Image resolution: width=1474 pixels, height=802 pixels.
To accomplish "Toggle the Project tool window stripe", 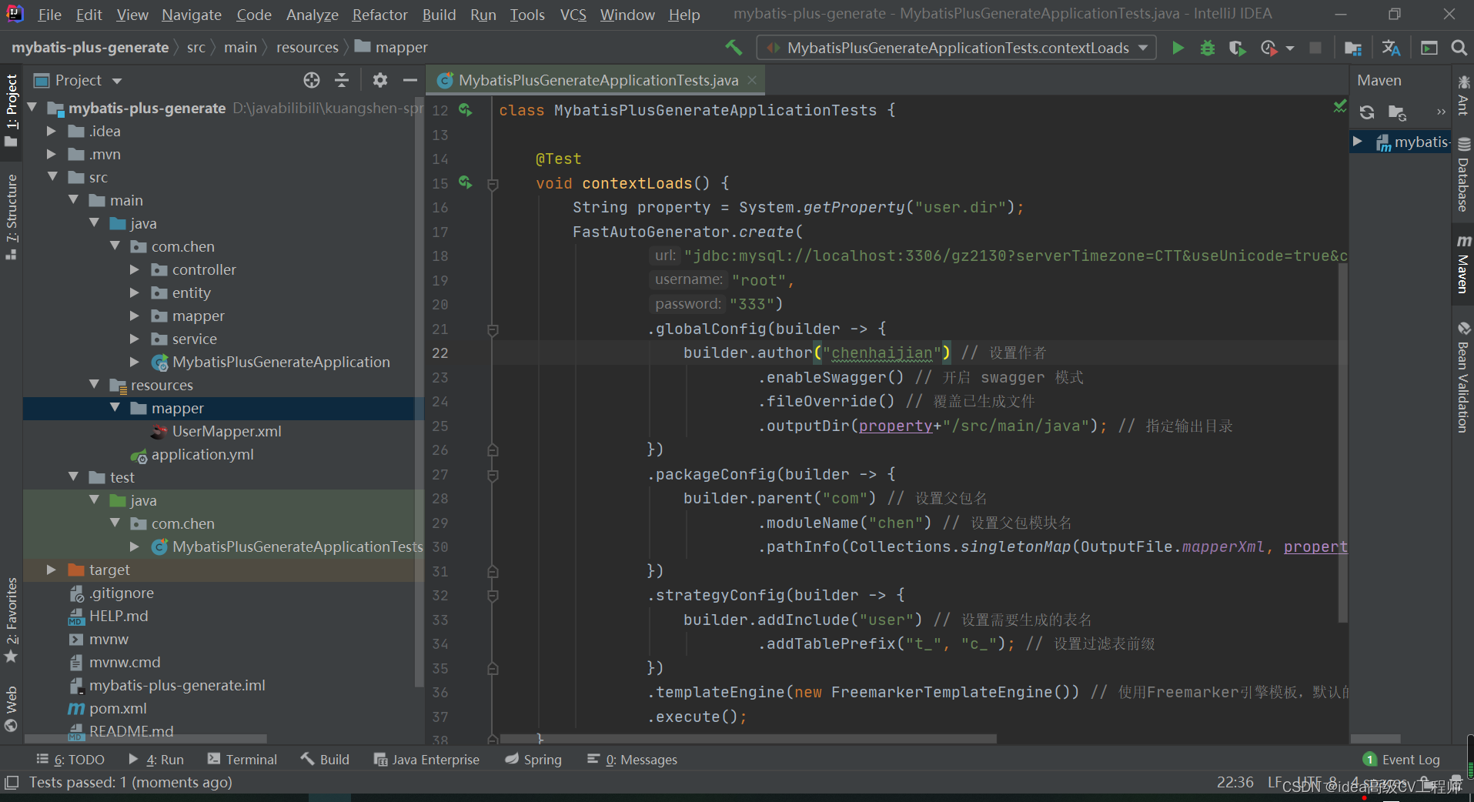I will pyautogui.click(x=12, y=109).
